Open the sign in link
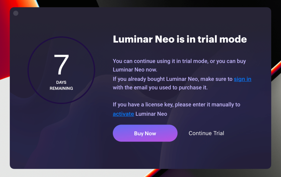The height and width of the screenshot is (177, 281). click(x=243, y=79)
